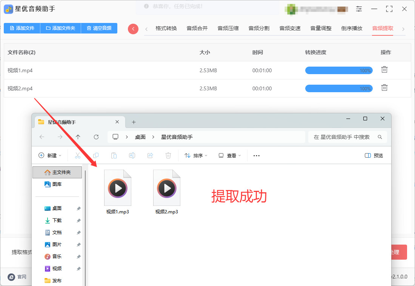Click the cut scissors icon in Explorer

pos(78,155)
